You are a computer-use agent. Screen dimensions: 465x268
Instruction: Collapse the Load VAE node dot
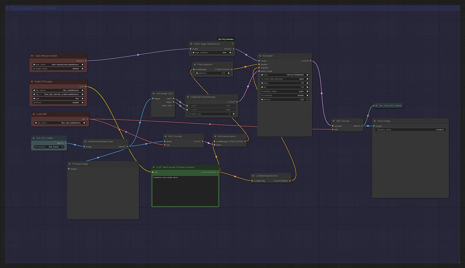34,114
